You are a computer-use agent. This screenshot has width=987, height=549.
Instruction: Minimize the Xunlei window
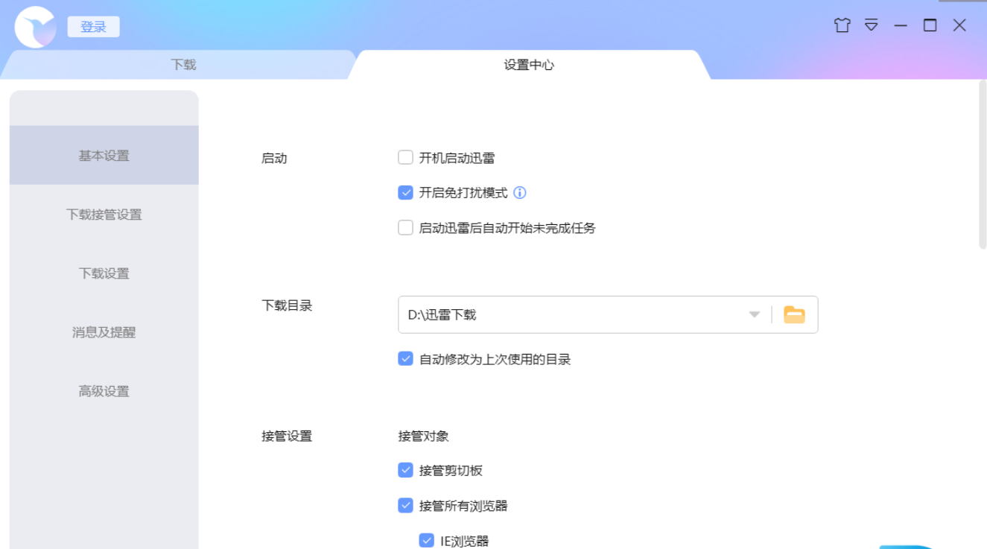(901, 25)
